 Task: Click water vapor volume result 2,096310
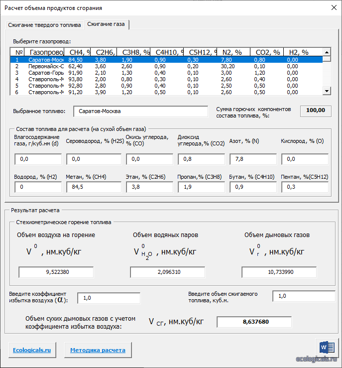coord(168,272)
